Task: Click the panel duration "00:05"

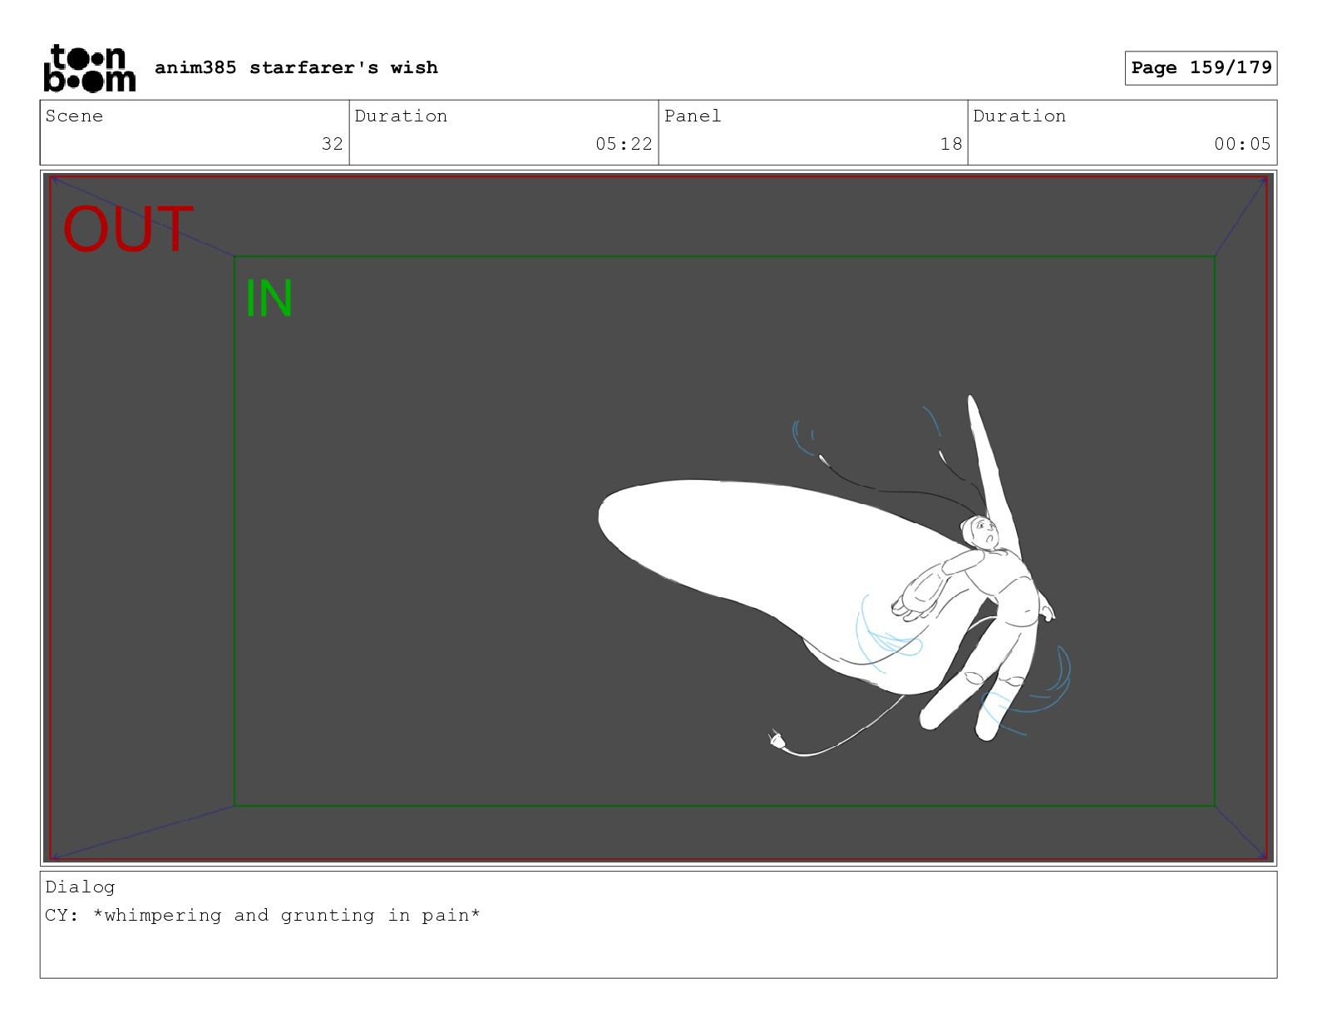Action: pos(1242,144)
